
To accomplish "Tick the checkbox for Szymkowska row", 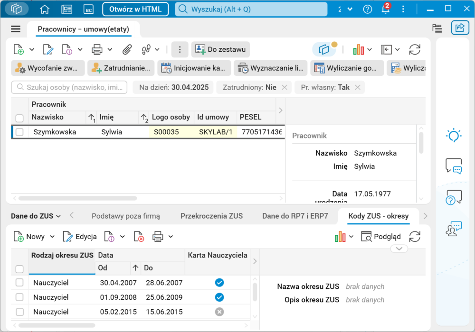I will 19,132.
